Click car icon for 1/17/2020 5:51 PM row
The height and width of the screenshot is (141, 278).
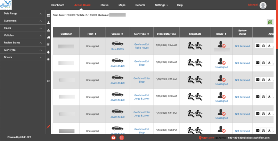pos(117,111)
